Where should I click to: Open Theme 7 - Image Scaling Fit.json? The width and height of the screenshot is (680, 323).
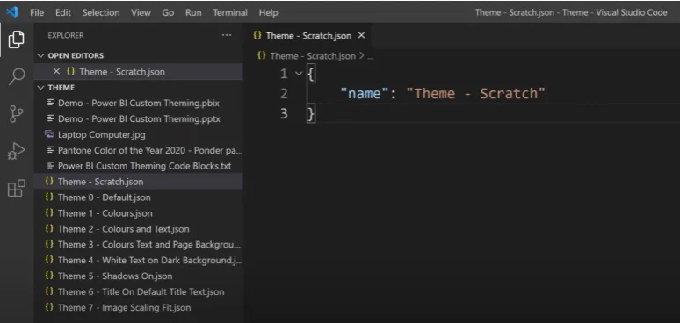(138, 307)
